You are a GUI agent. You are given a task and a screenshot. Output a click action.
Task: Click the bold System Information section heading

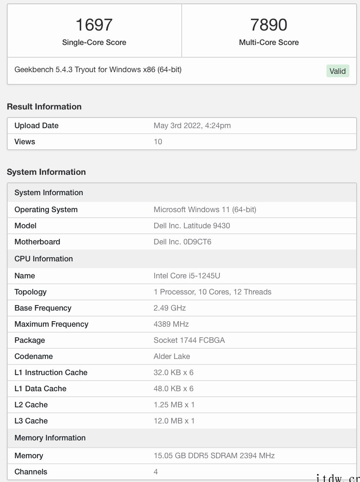click(46, 172)
